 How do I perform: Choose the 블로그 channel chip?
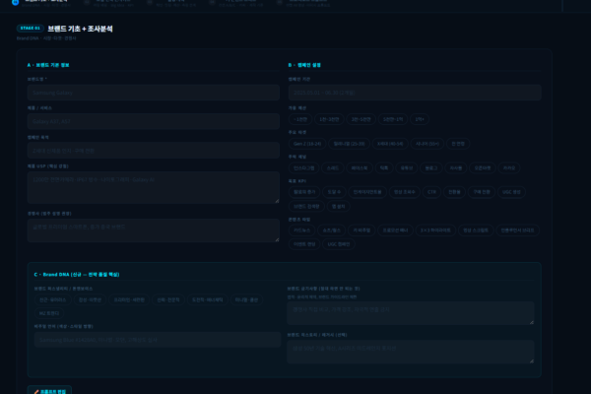coord(431,168)
